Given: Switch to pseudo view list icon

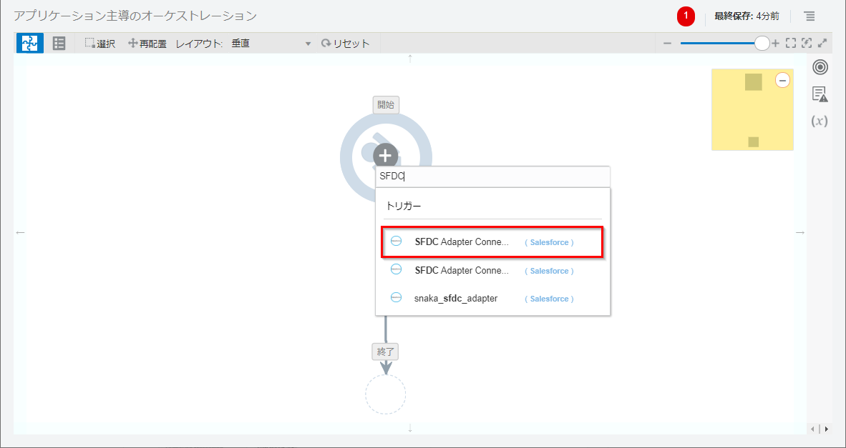Looking at the screenshot, I should point(59,44).
